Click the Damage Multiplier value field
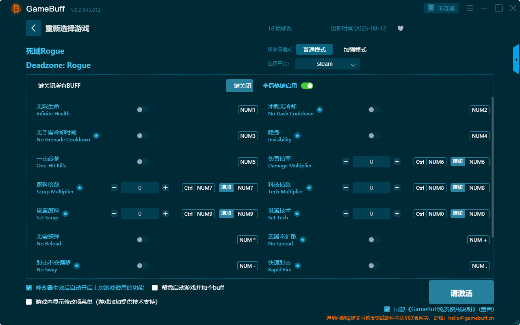Screen dimensions: 520x325 tap(371, 162)
